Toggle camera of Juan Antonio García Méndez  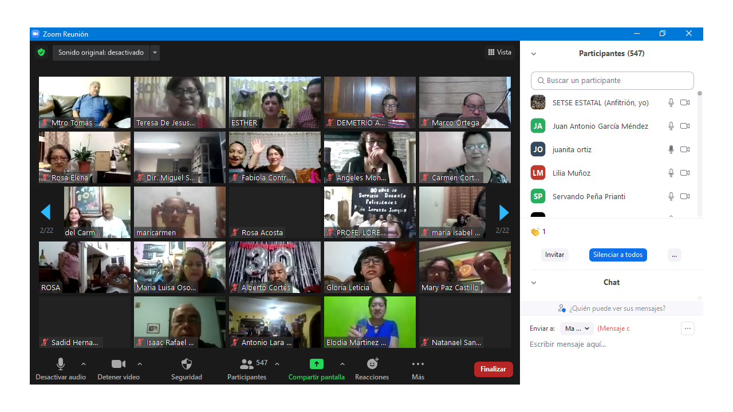pyautogui.click(x=685, y=126)
